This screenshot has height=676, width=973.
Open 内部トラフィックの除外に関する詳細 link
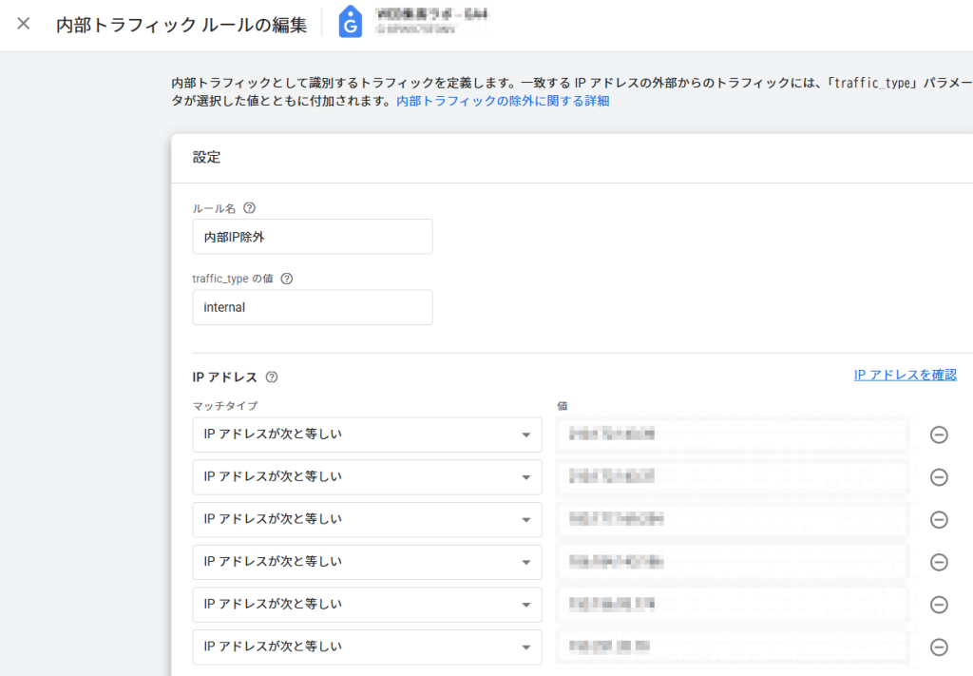click(x=503, y=101)
